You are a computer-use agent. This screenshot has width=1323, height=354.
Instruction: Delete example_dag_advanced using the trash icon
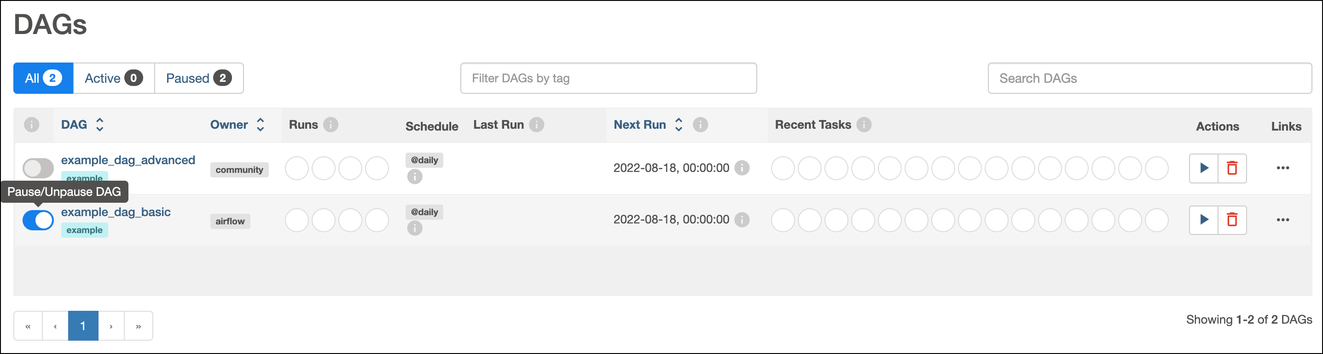(x=1233, y=168)
